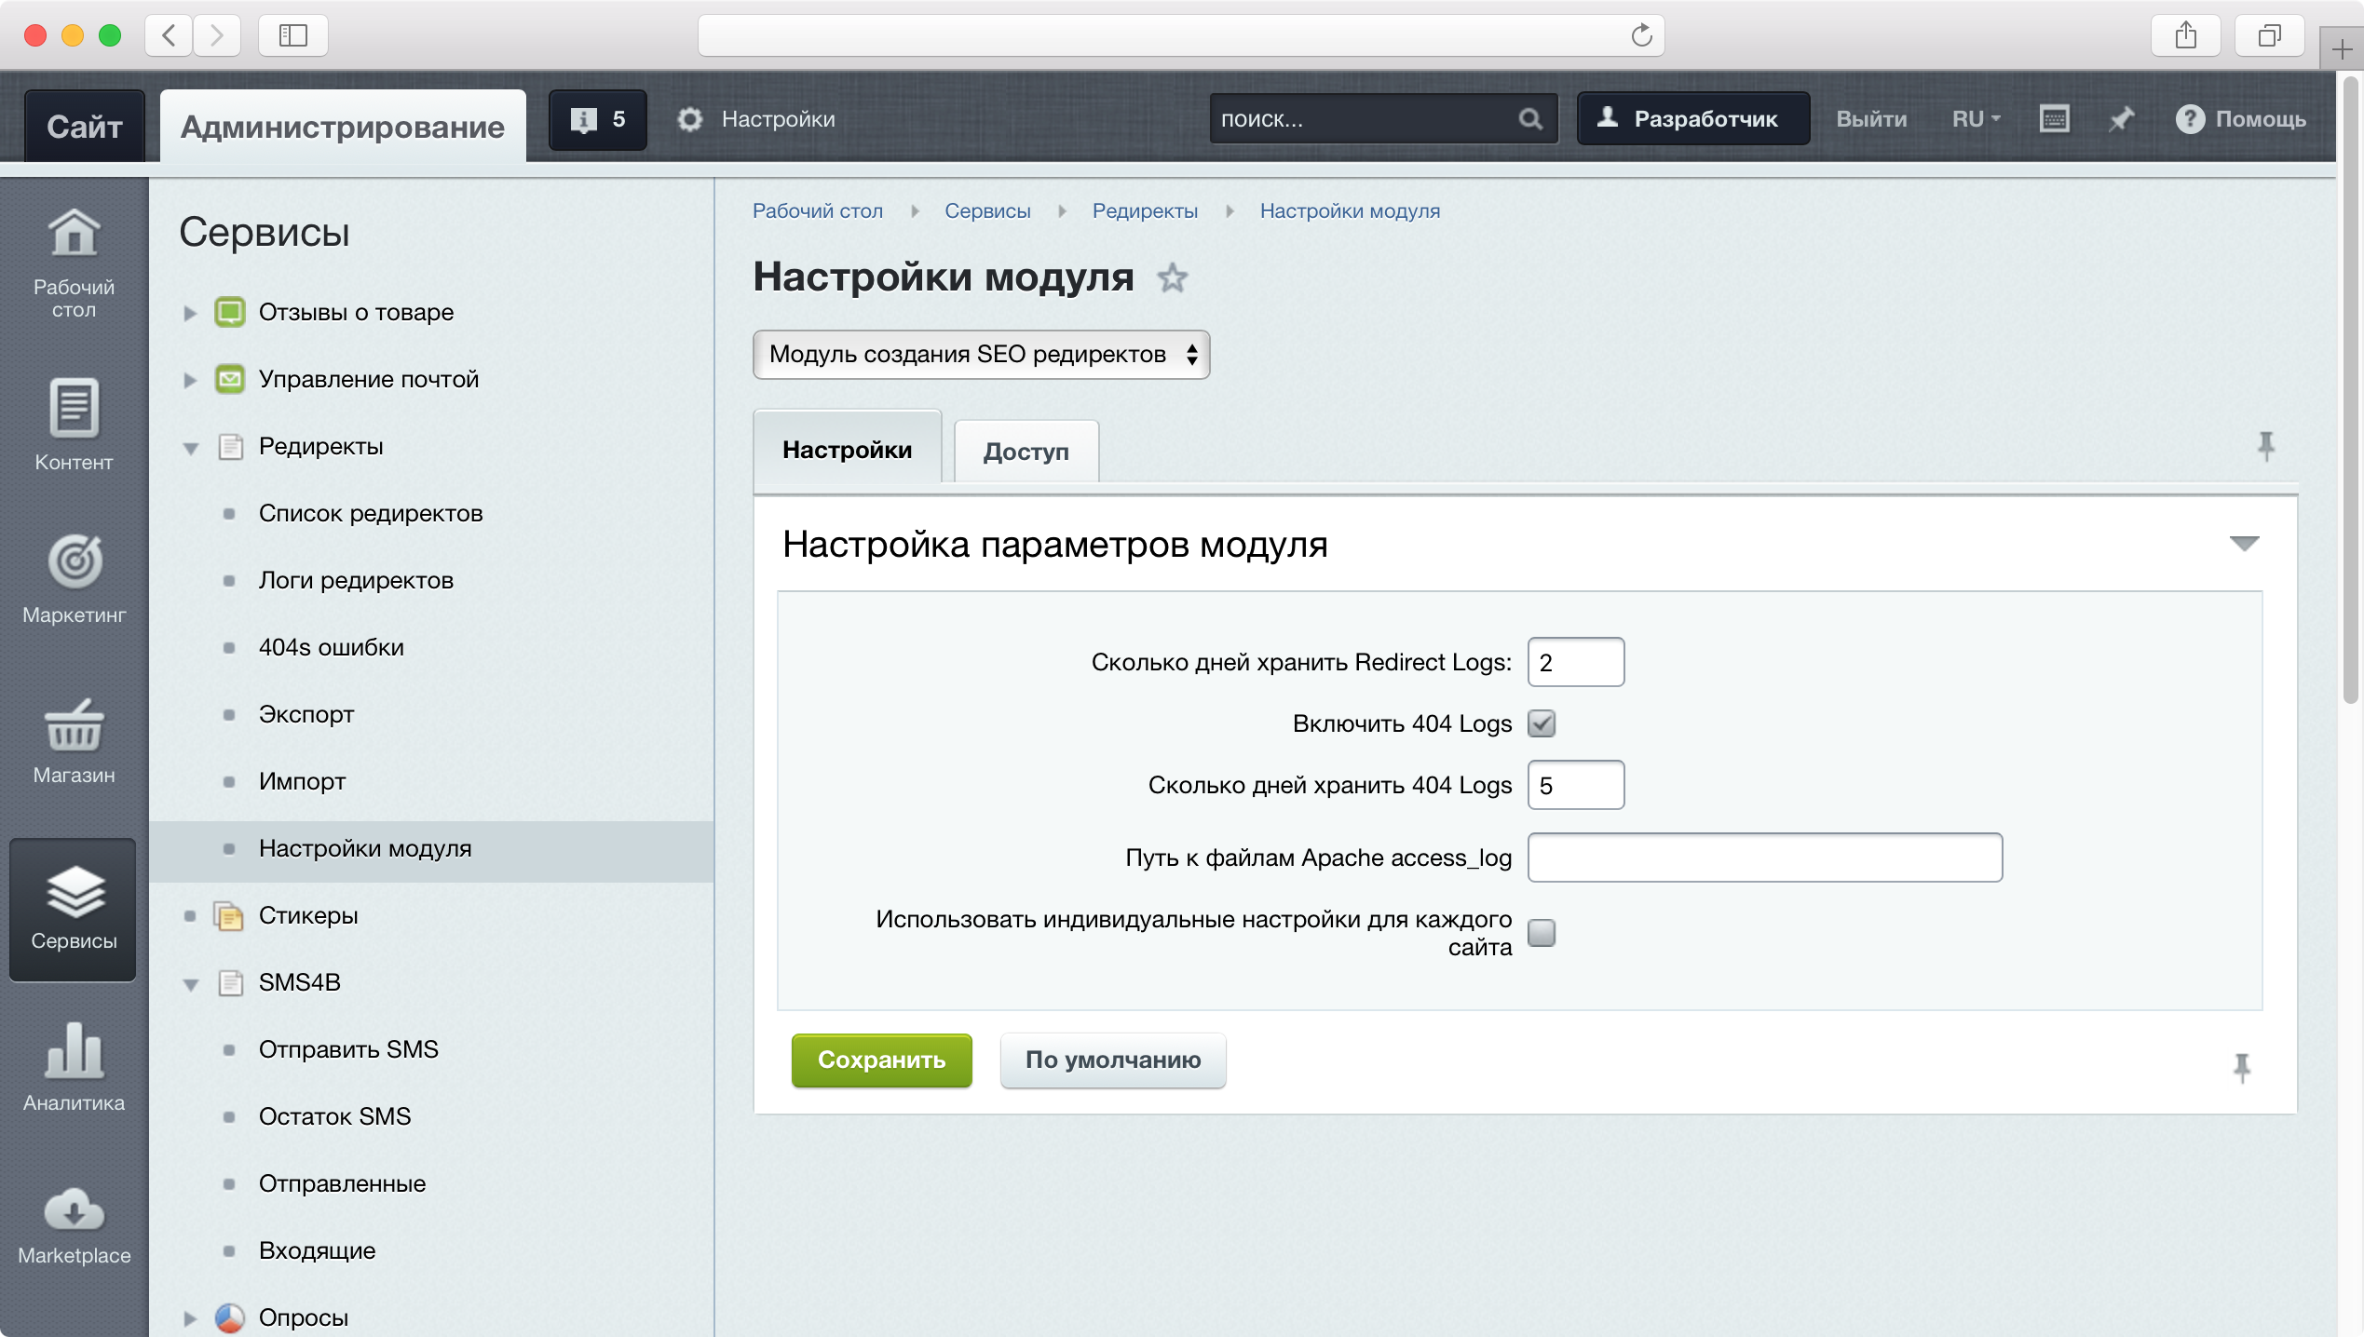Click the Safari page reload icon
2364x1337 pixels.
1640,35
